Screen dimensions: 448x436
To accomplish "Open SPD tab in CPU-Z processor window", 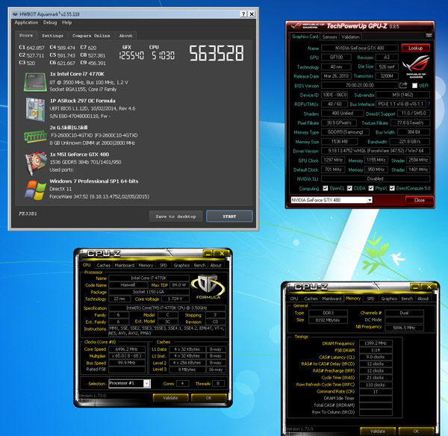I will pyautogui.click(x=163, y=265).
